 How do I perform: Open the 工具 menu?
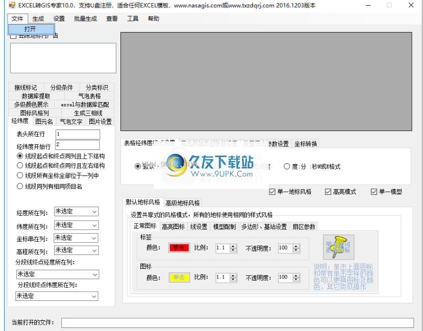tap(133, 18)
